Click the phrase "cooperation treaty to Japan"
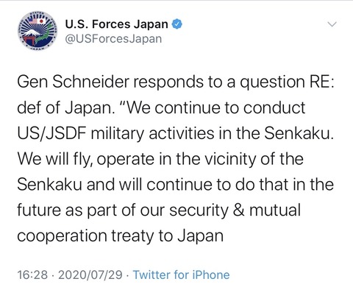 (x=120, y=236)
